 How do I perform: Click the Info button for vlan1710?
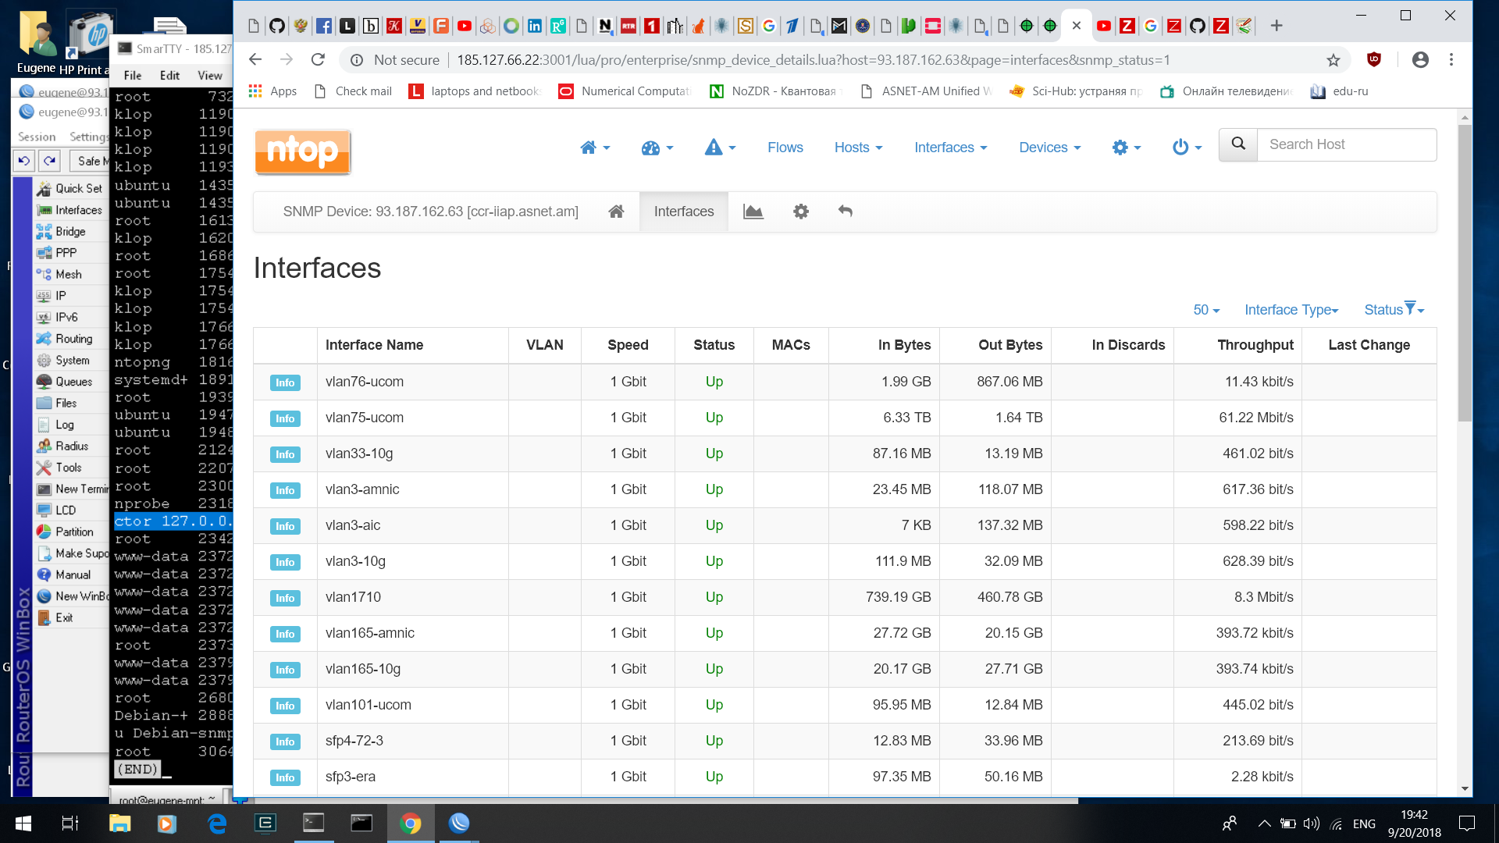[x=284, y=598]
